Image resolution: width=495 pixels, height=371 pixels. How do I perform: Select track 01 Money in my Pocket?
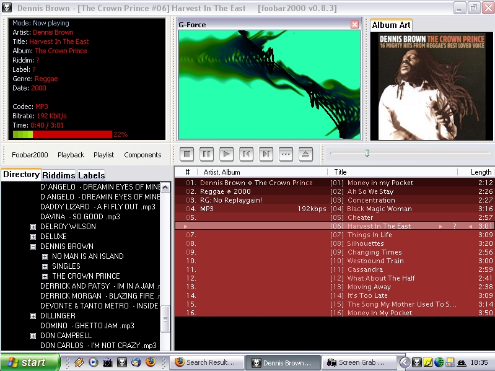[334, 183]
